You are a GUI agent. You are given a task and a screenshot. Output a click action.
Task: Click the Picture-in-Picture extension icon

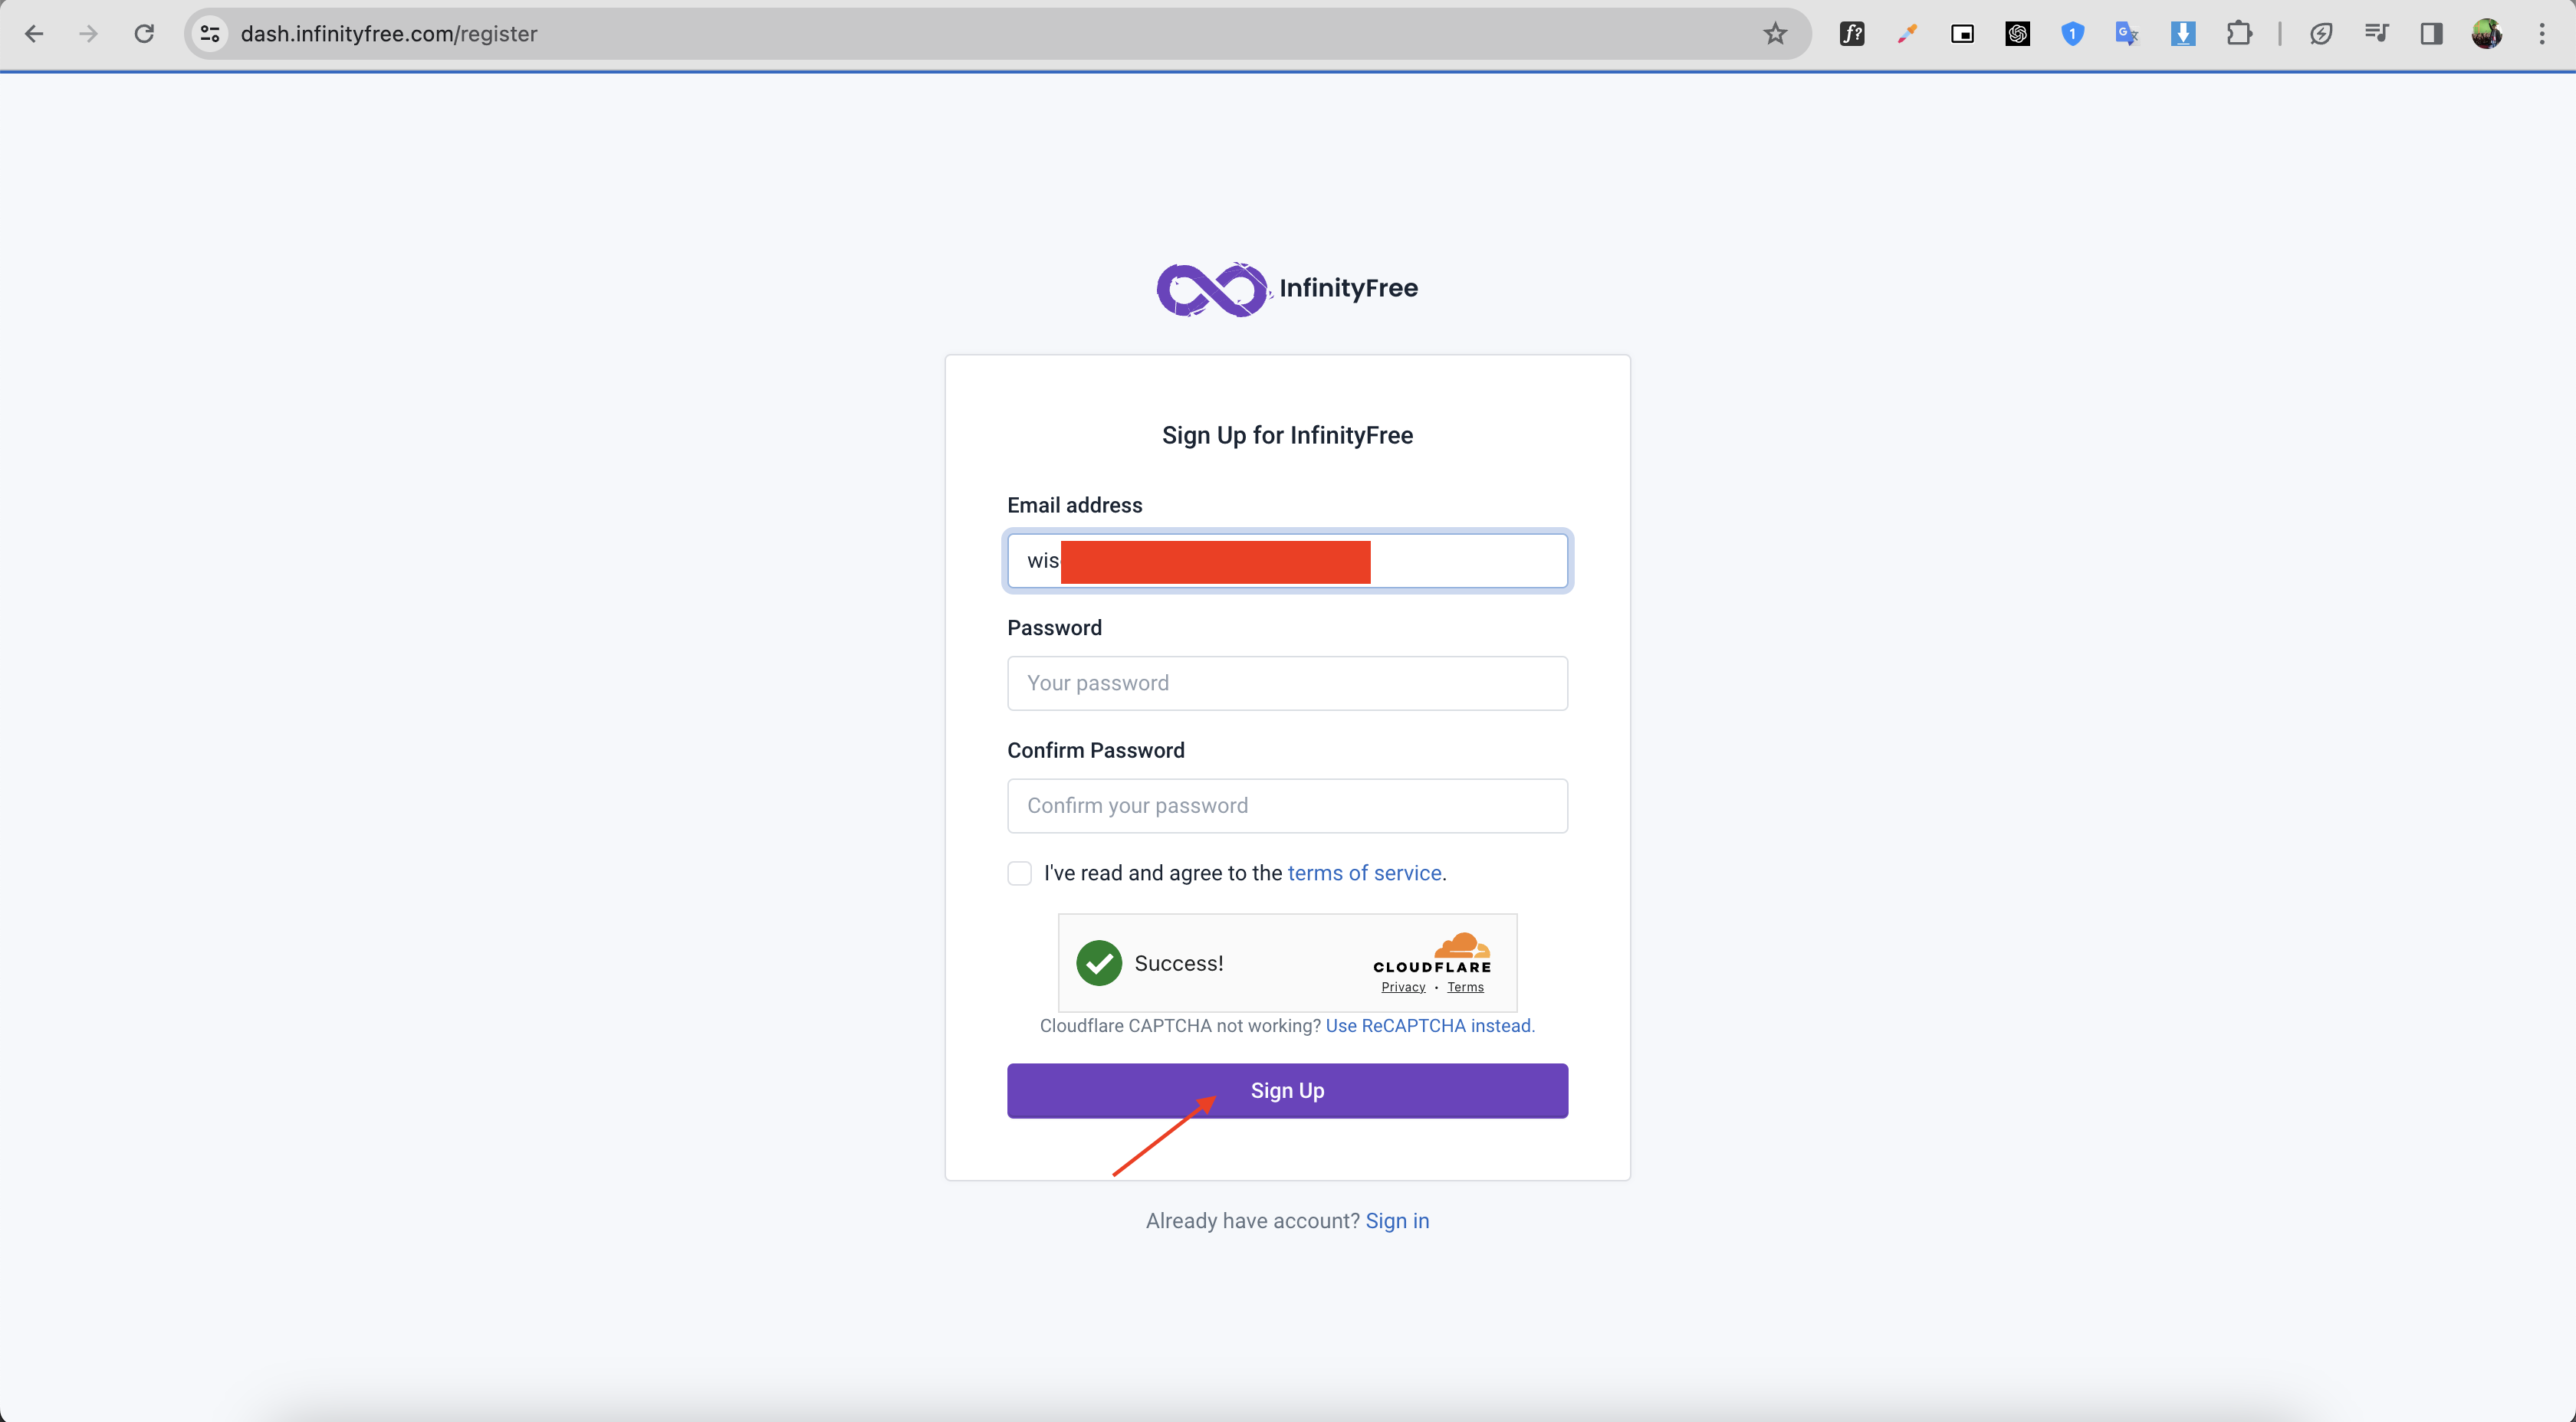(1962, 34)
